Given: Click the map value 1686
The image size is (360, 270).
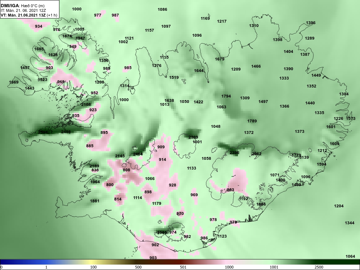Looking at the screenshot, I should pos(261,204).
